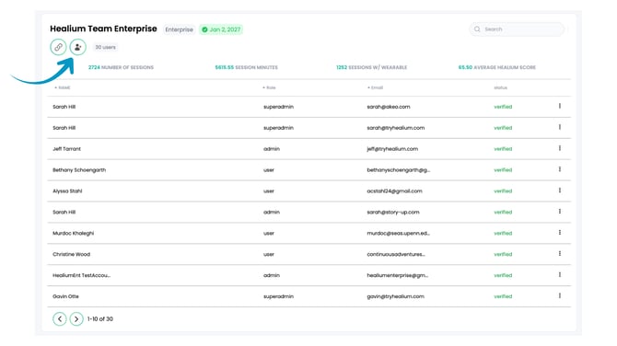
Task: Click the search magnifier icon
Action: tap(477, 29)
